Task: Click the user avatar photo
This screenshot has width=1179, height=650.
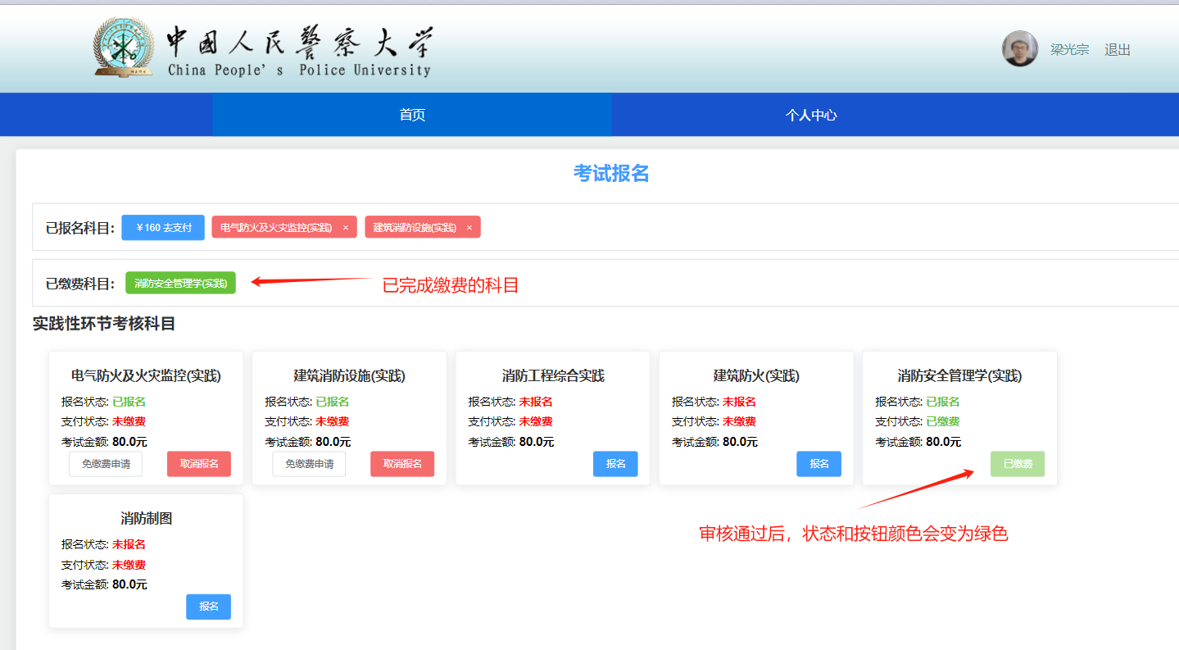Action: point(1019,49)
